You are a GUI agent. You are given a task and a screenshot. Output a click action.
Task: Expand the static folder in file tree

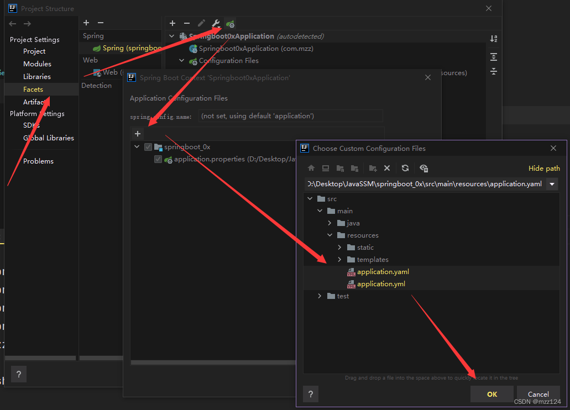tap(339, 247)
